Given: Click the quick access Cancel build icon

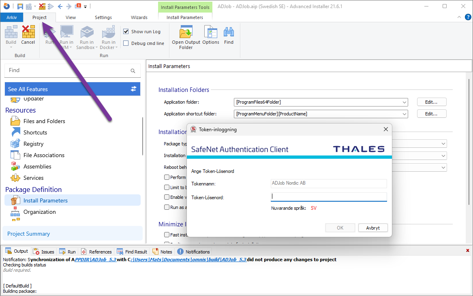Looking at the screenshot, I should click(42, 6).
